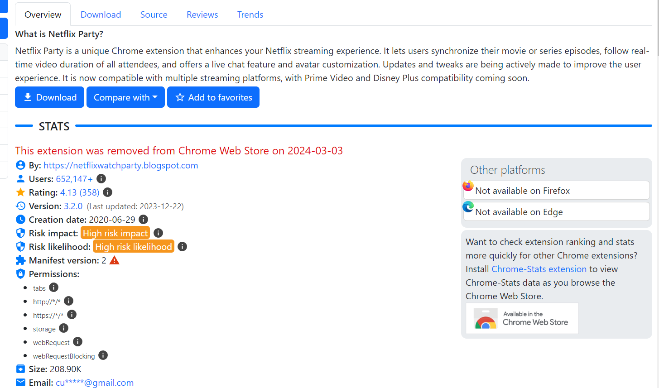Open the 4.13 (358) rating link
Image resolution: width=659 pixels, height=388 pixels.
coord(80,192)
